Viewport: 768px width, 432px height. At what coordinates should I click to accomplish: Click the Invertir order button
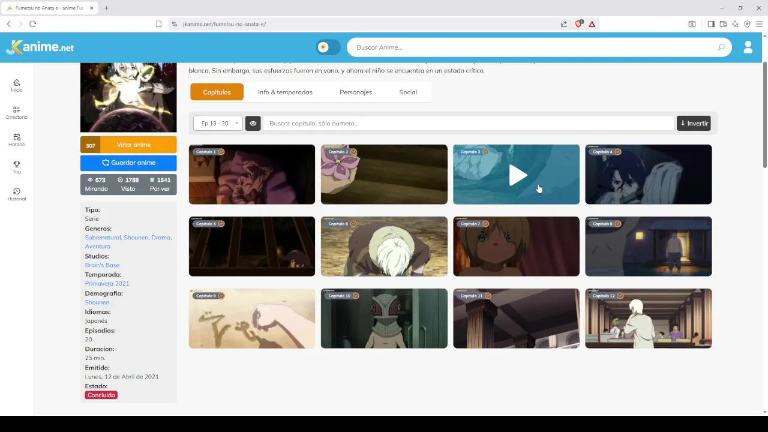click(694, 123)
